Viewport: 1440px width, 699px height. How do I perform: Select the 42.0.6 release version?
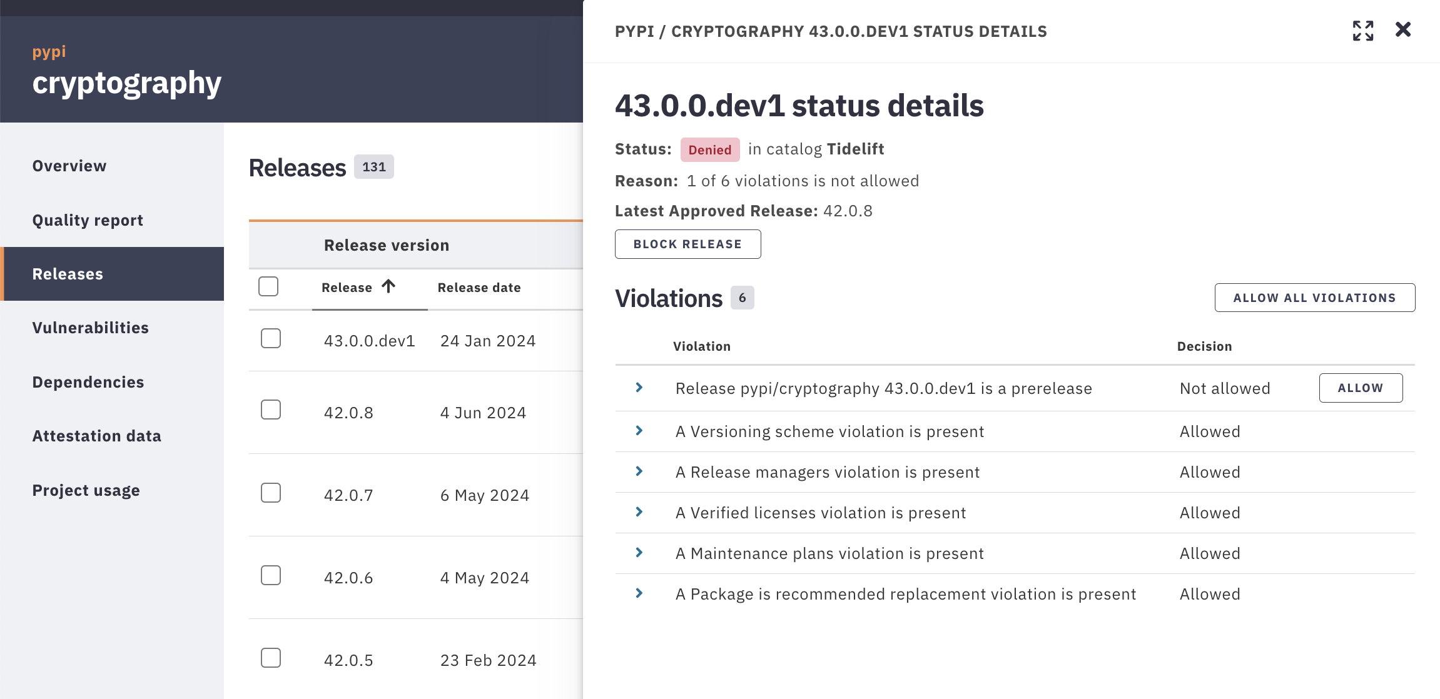348,578
